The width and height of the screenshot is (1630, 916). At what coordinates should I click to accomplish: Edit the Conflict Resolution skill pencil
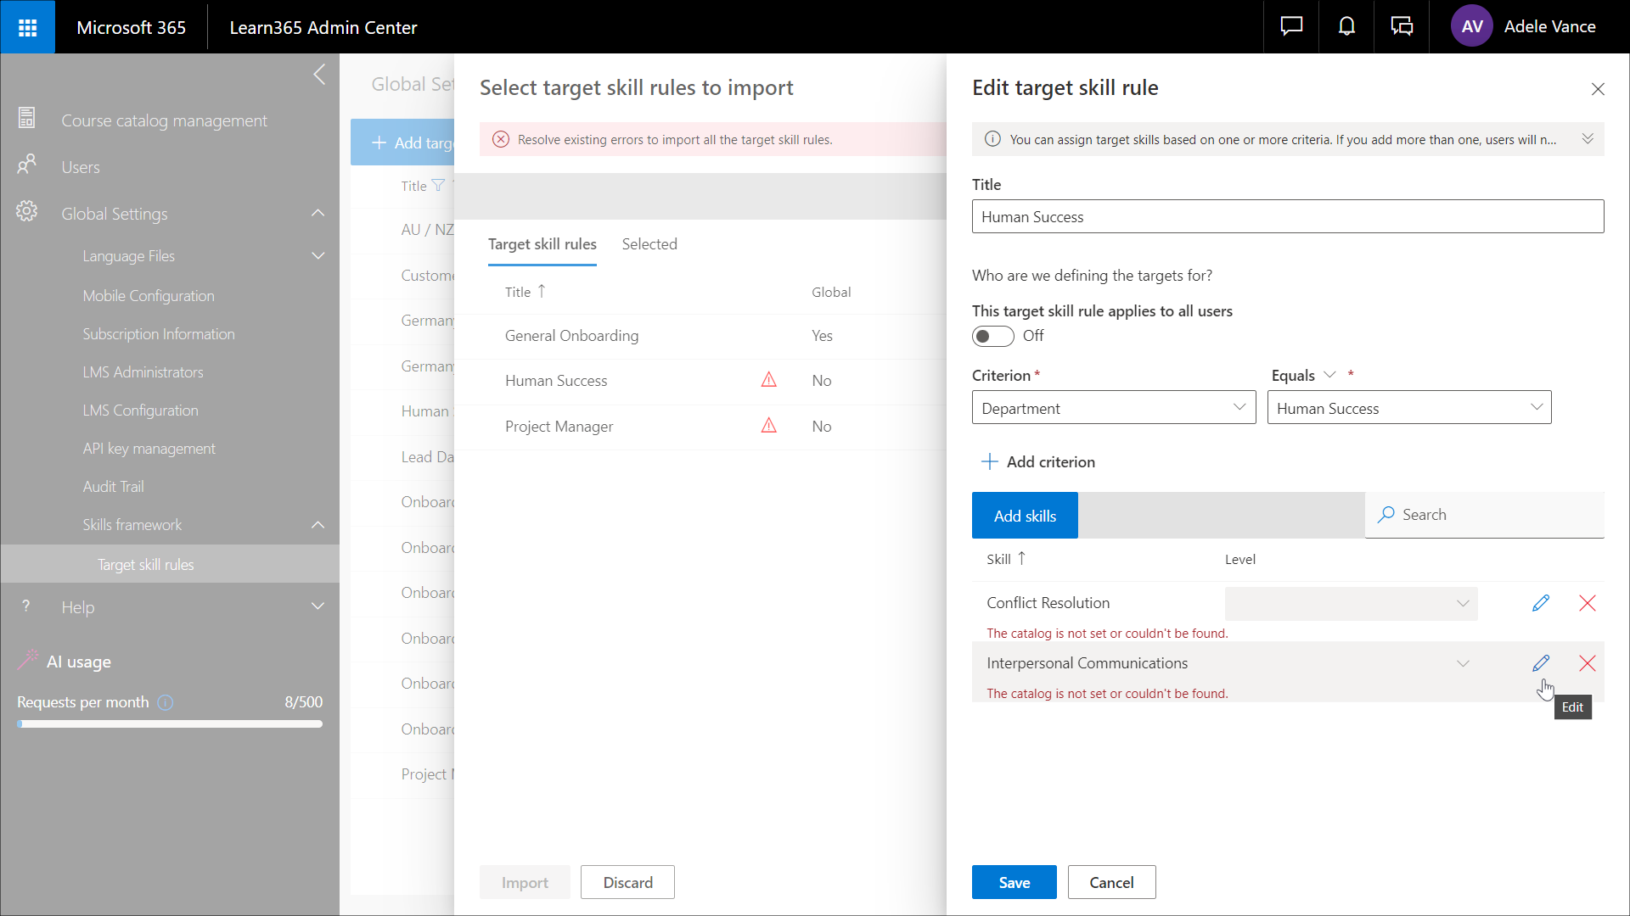coord(1541,603)
